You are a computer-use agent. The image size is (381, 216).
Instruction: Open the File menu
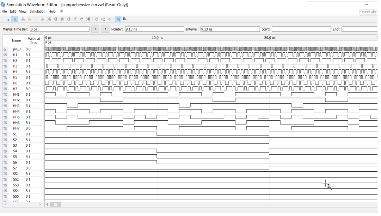click(4, 11)
